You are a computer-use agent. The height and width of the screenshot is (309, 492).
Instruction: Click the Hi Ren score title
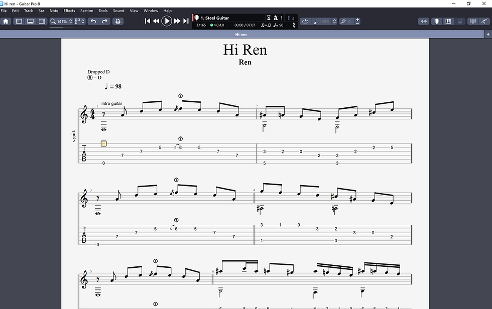245,50
